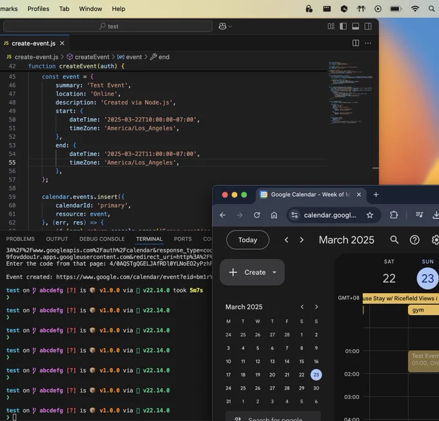Open Stay w/ Ricefield Views all-day event

401,298
